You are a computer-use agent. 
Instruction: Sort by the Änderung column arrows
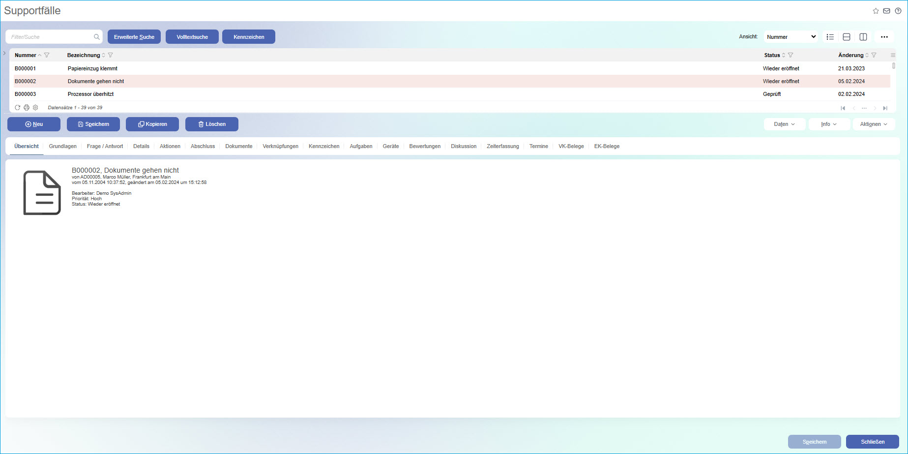click(x=867, y=55)
